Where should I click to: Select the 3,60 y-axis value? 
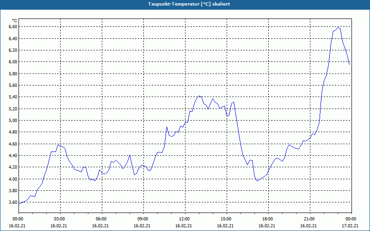point(13,202)
